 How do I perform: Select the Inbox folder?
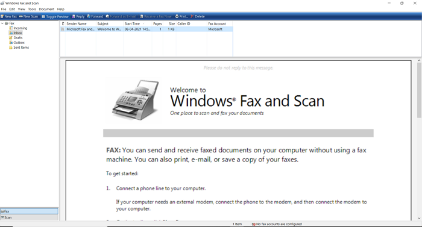[17, 33]
